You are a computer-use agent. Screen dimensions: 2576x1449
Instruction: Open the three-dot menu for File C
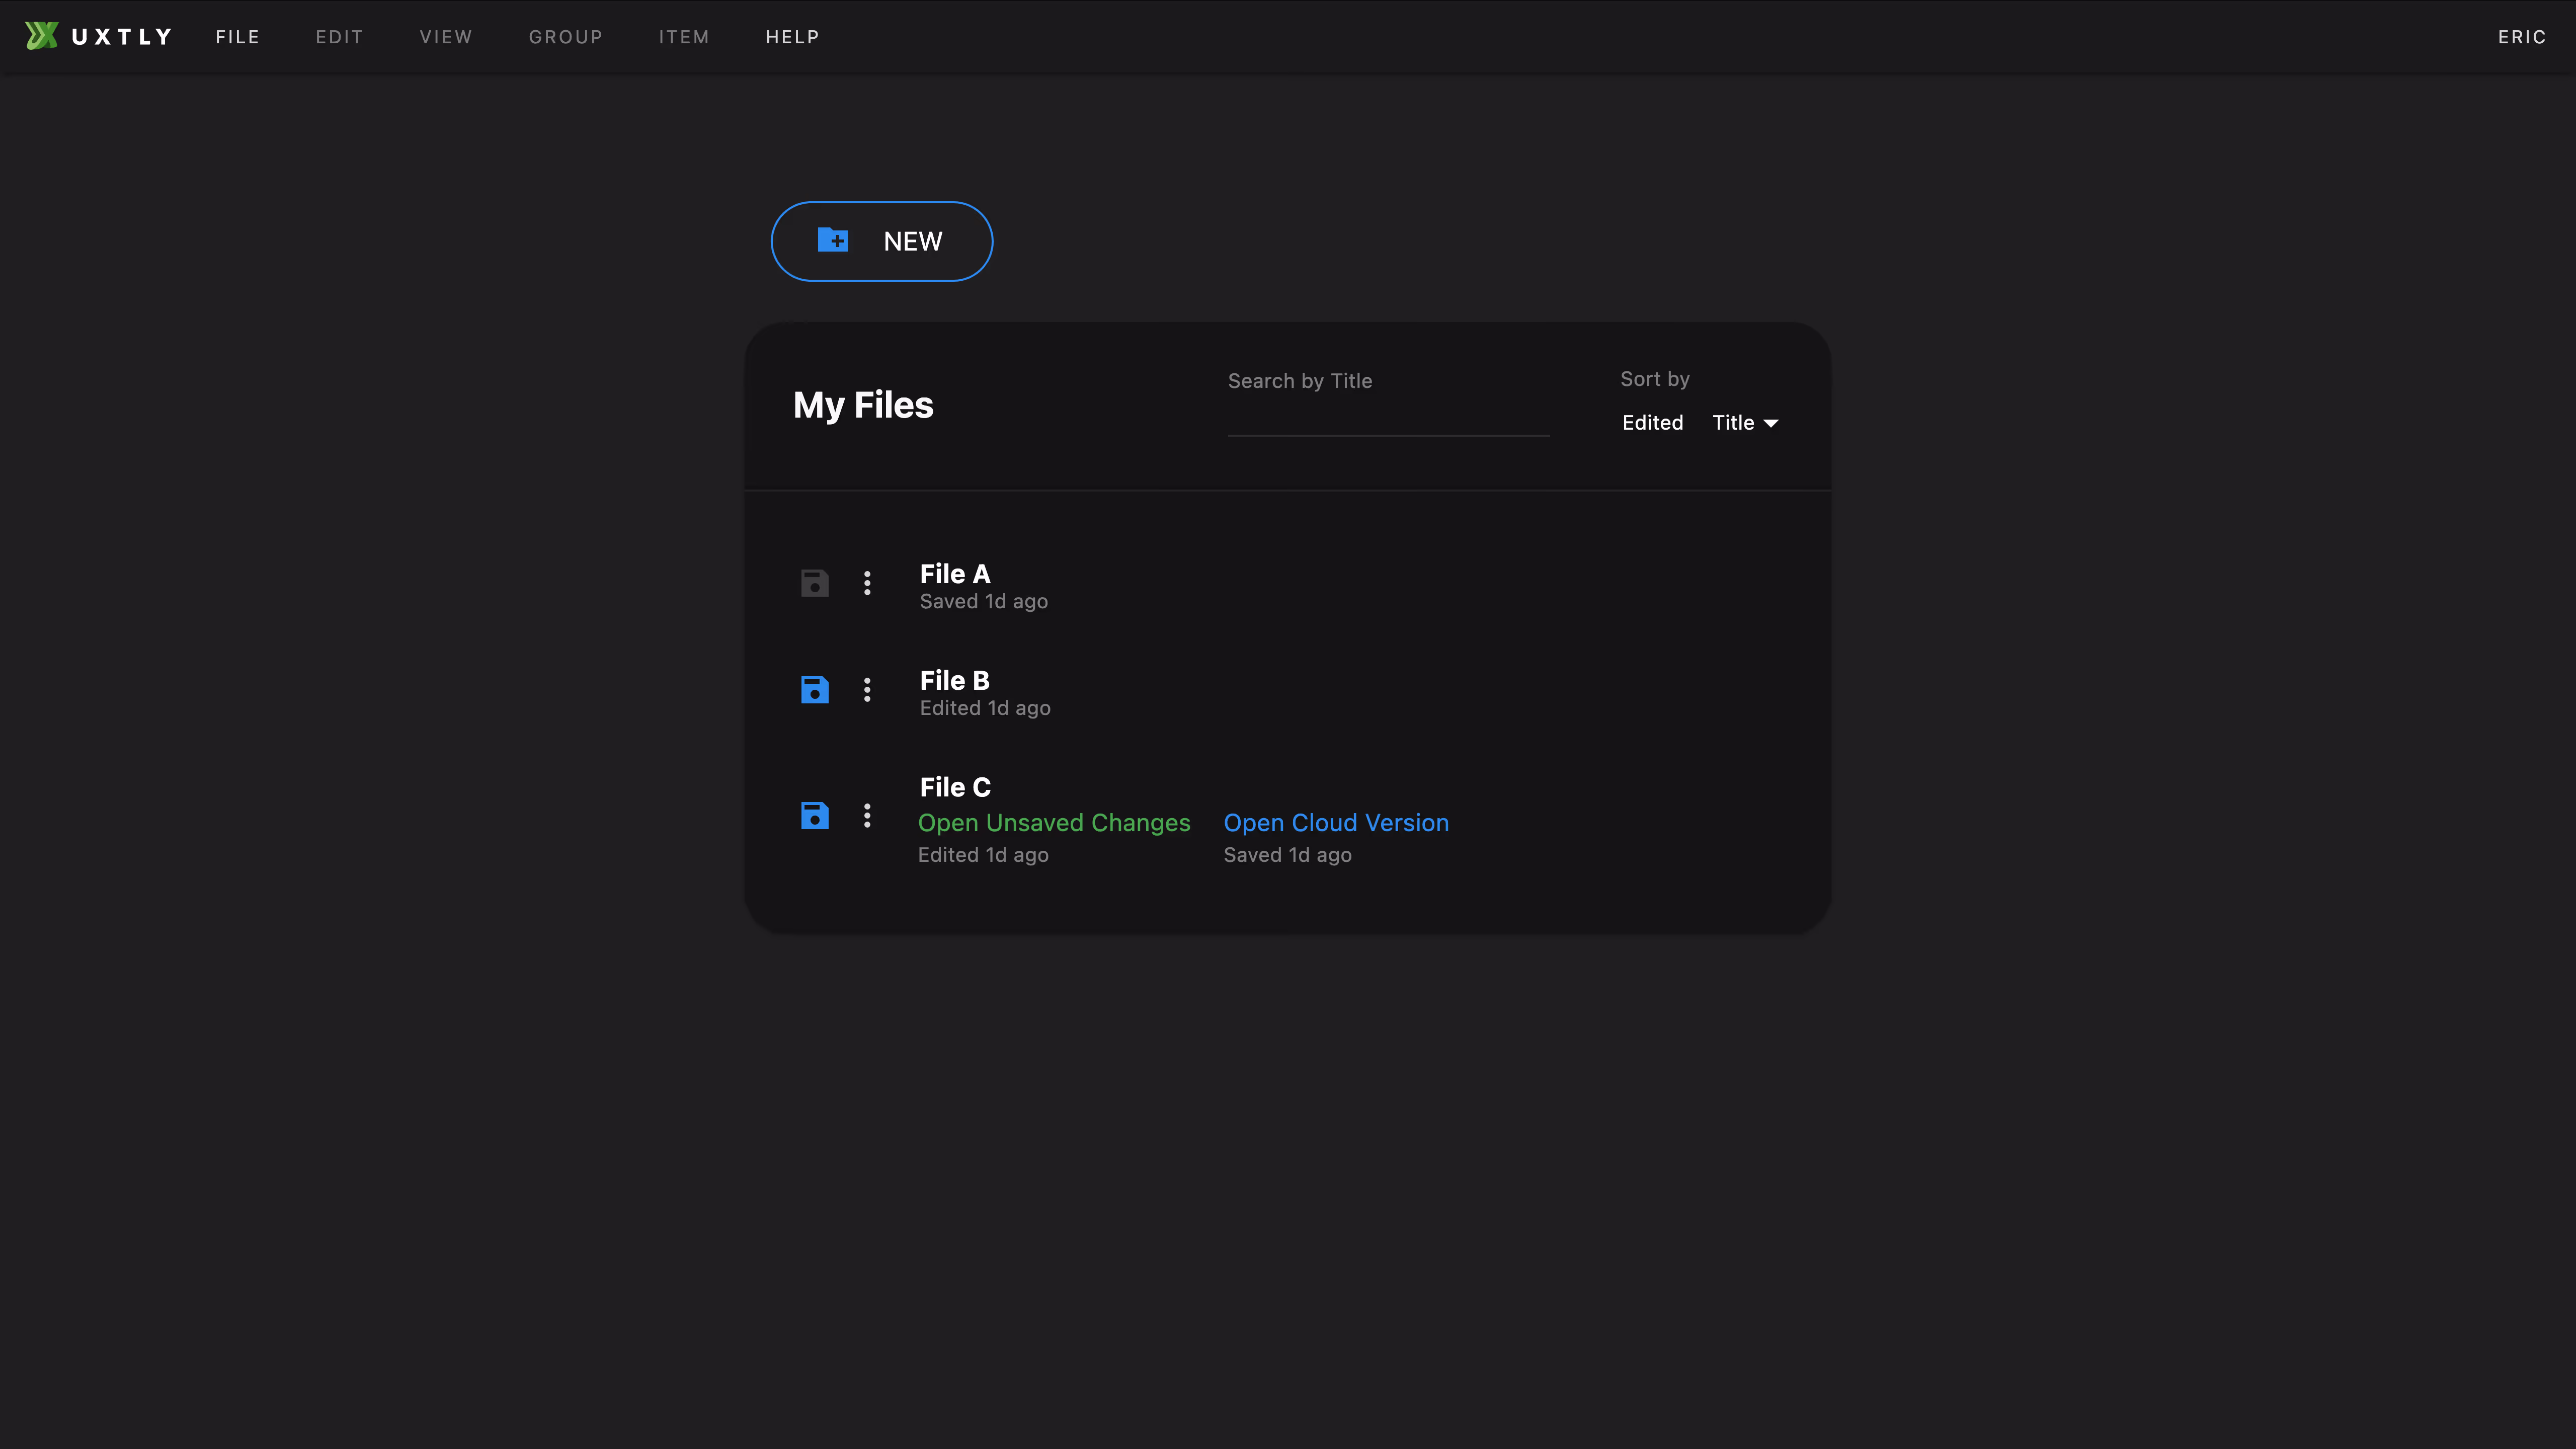point(867,816)
